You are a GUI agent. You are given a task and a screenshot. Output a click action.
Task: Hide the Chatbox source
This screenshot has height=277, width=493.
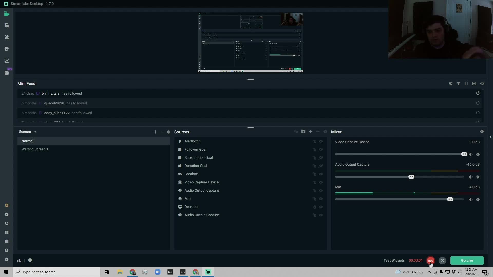321,174
